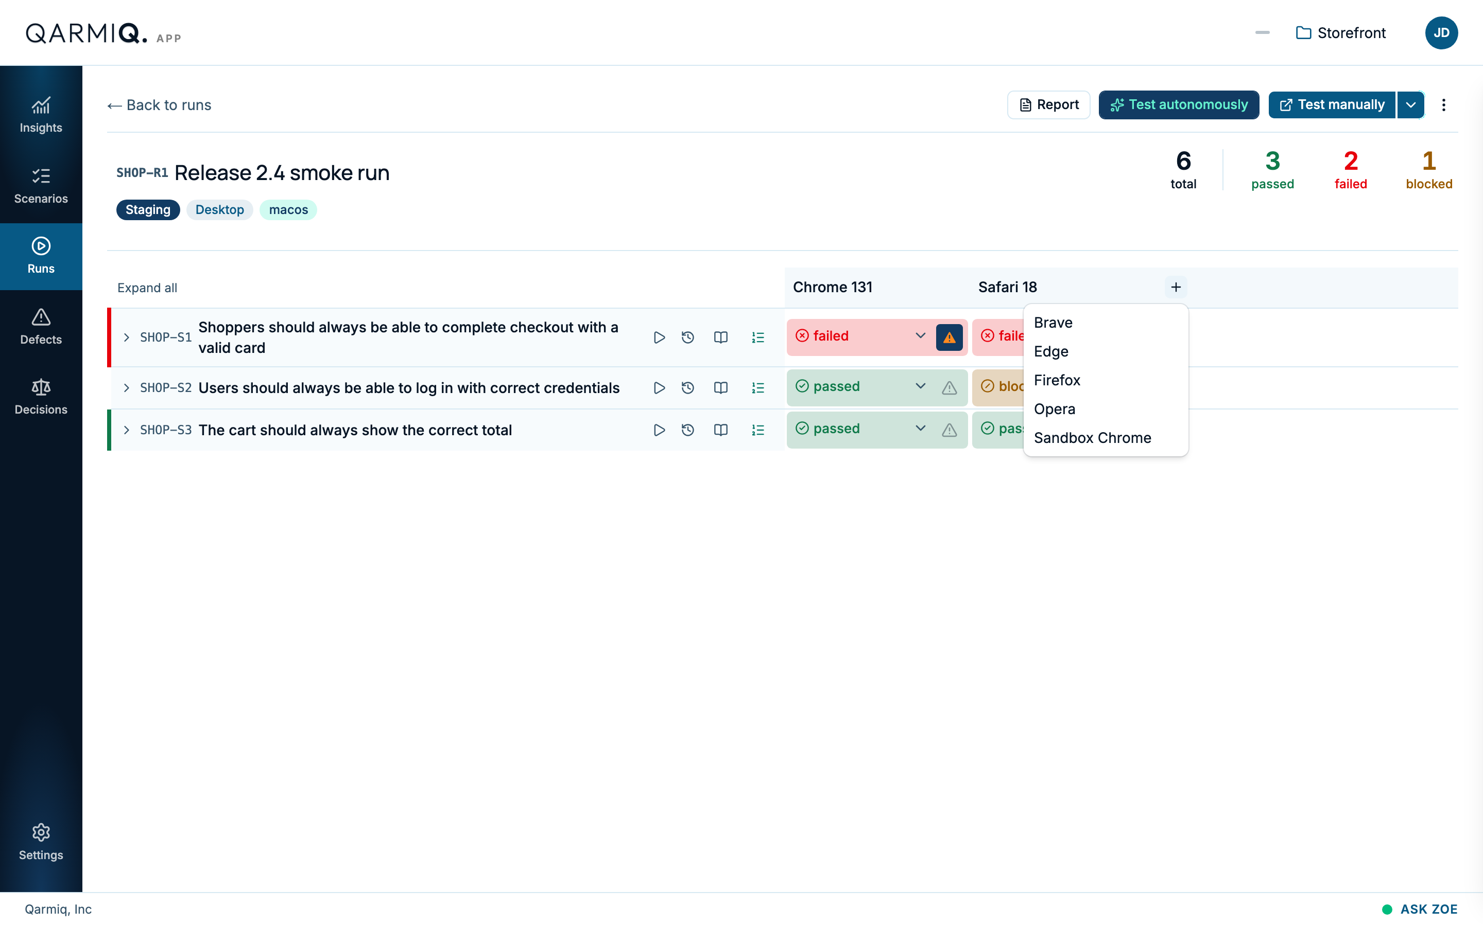The image size is (1483, 926).
Task: Open the Insights sidebar section
Action: tap(41, 115)
